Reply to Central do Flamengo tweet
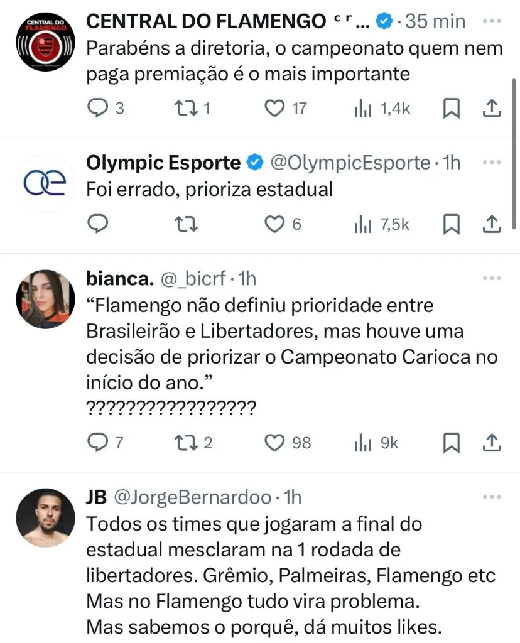This screenshot has width=520, height=643. pos(97,109)
